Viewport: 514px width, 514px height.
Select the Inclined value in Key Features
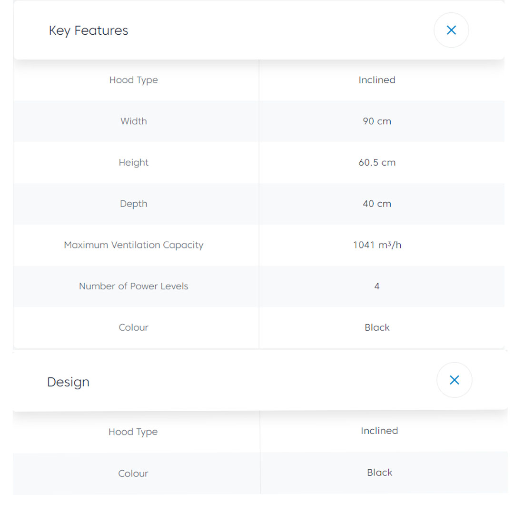pos(376,80)
